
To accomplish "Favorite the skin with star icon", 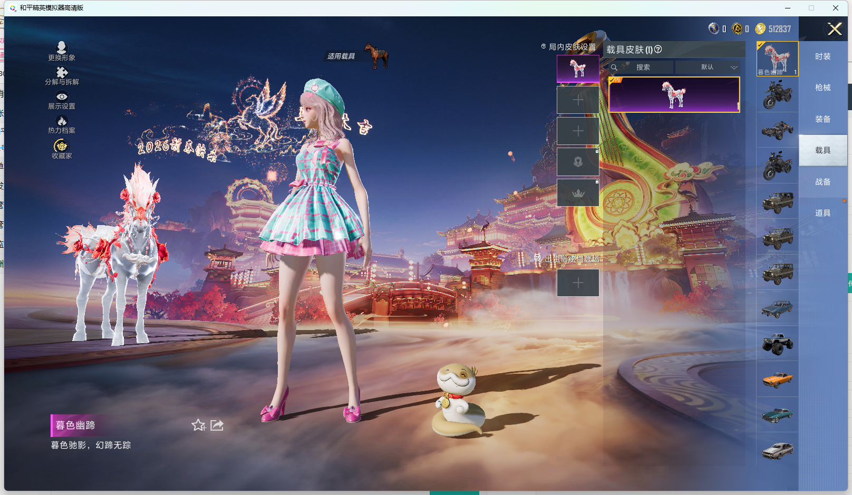I will click(198, 425).
